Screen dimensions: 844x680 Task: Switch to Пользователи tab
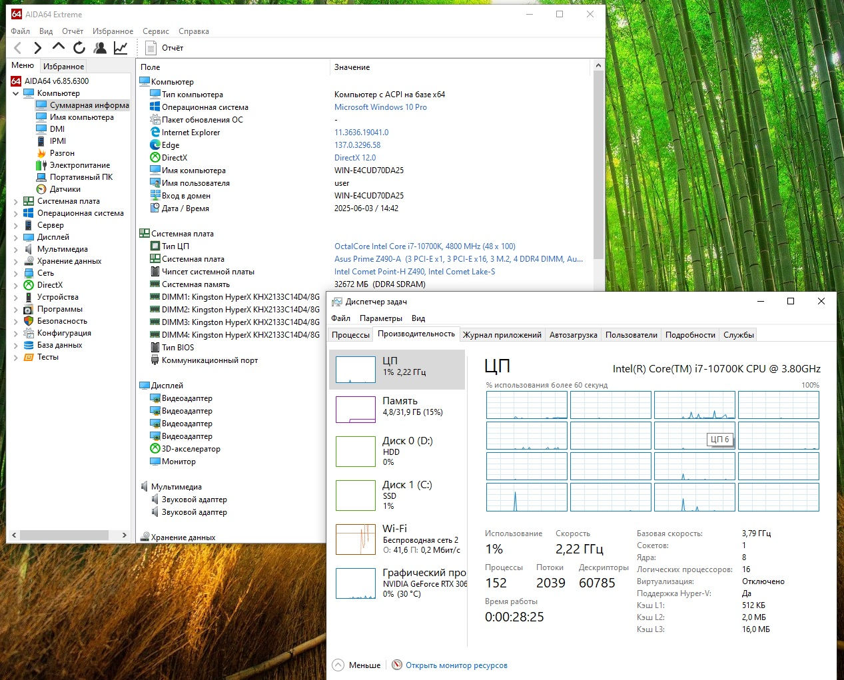coord(631,335)
